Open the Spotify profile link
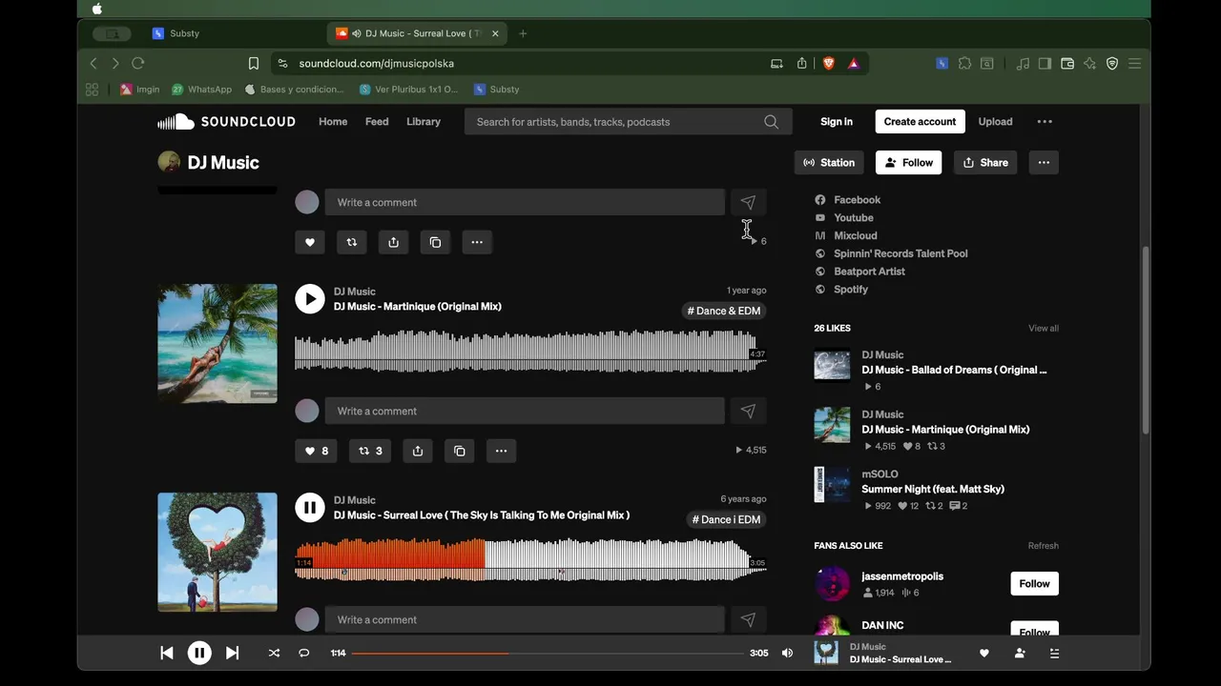 pos(850,290)
